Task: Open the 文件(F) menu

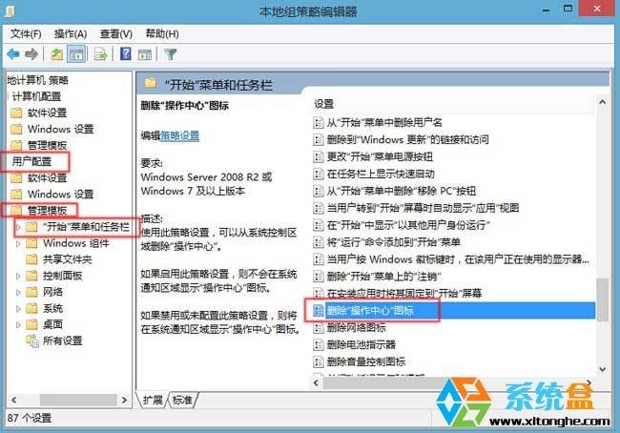Action: (26, 34)
